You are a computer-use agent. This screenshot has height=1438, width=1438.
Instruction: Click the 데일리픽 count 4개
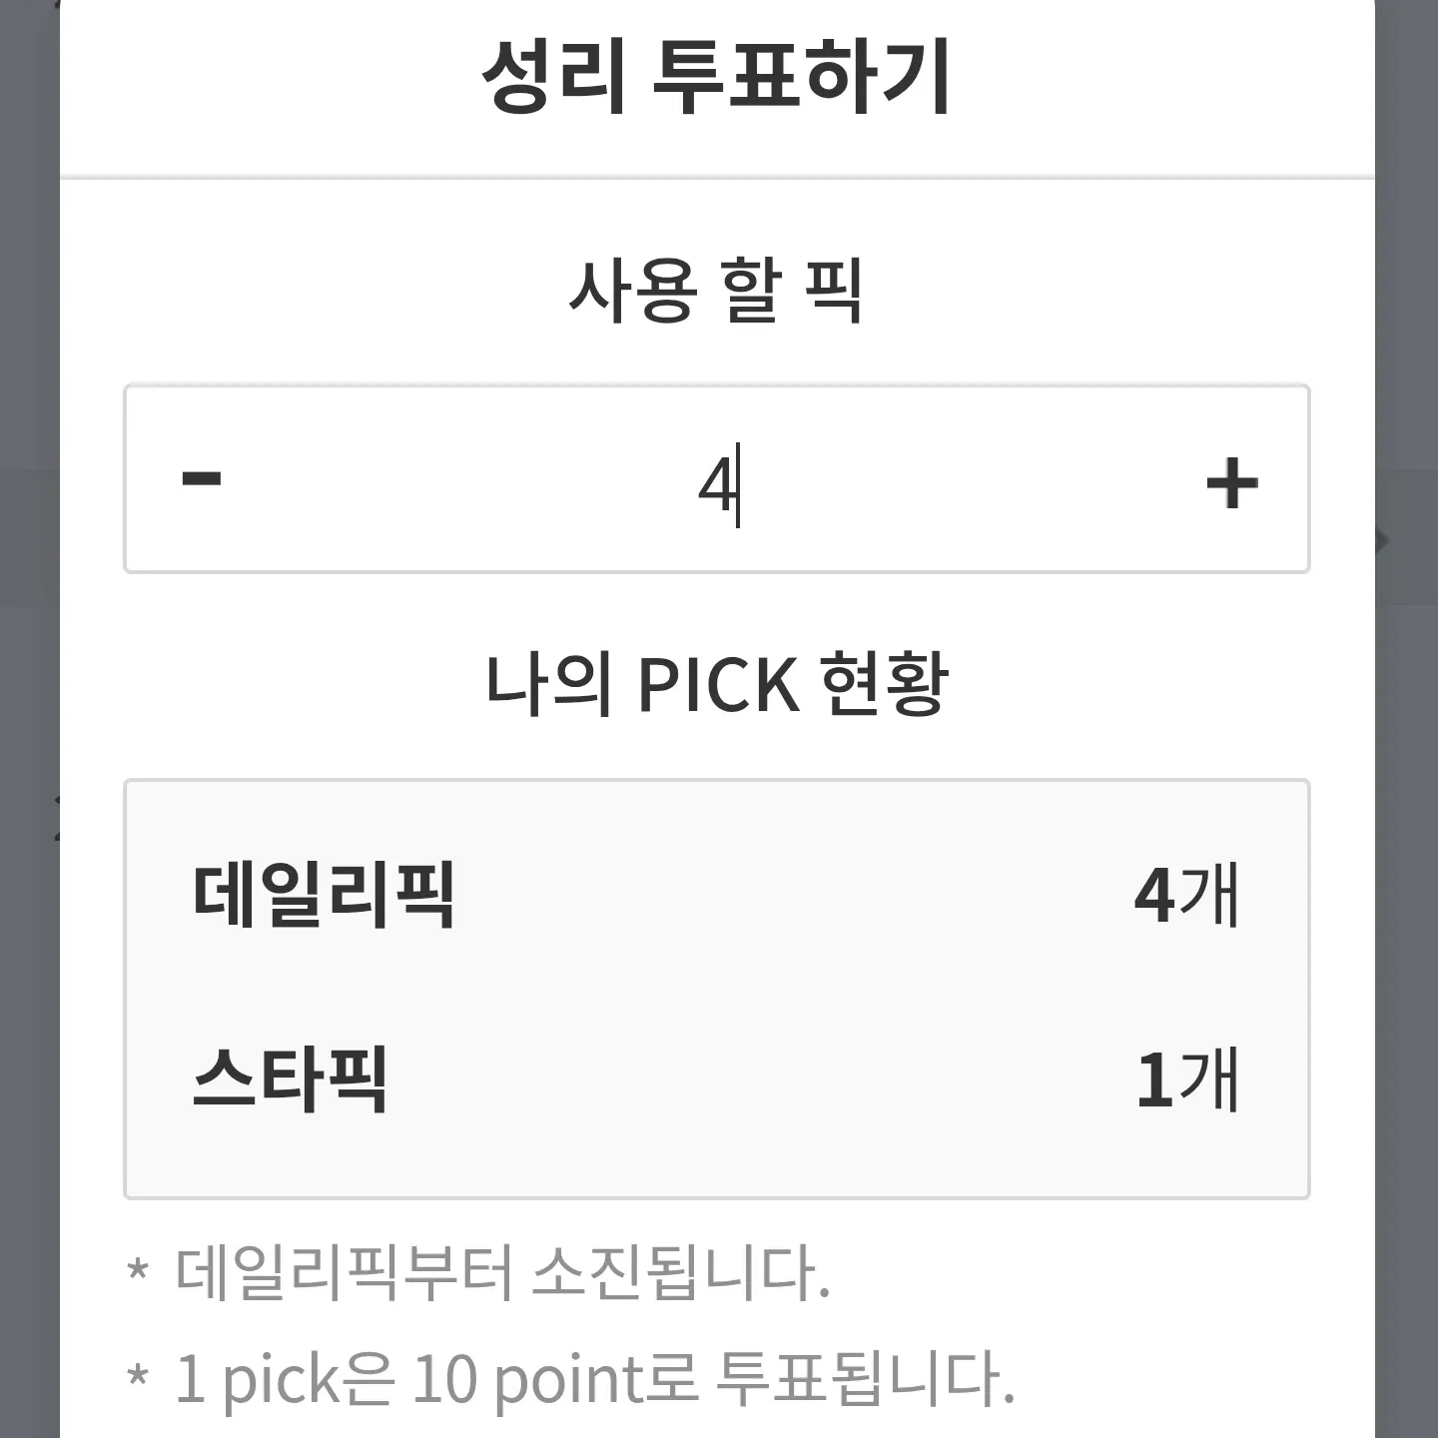click(x=1186, y=895)
